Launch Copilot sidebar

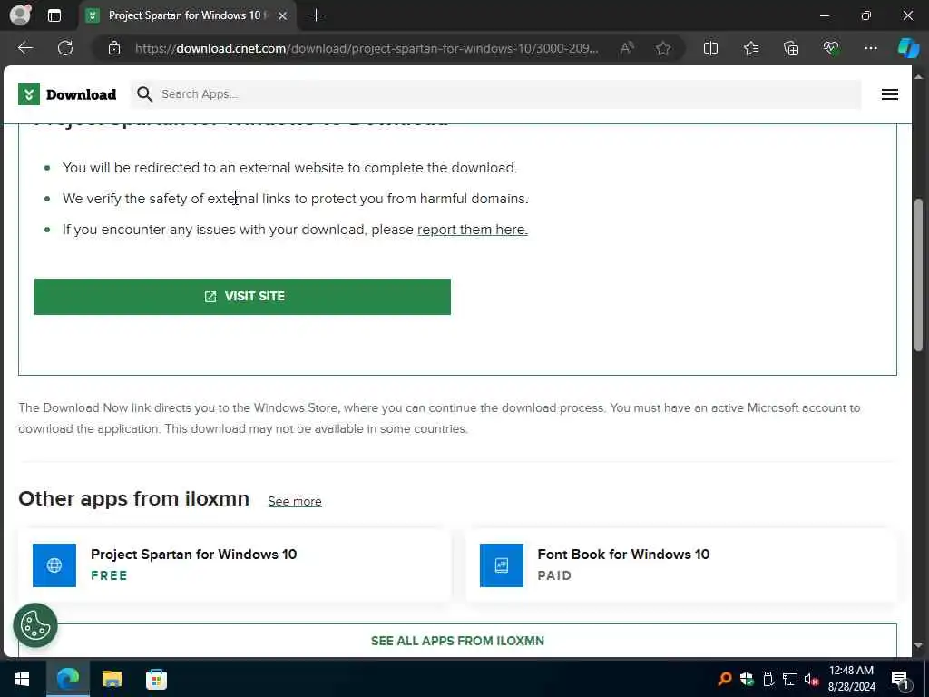click(908, 48)
